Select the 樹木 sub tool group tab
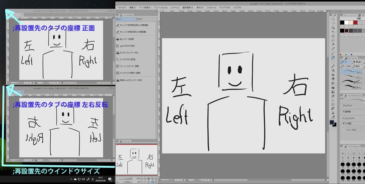The height and width of the screenshot is (184, 365). (357, 66)
